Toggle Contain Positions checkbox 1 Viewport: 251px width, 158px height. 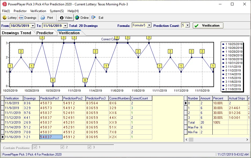(x=35, y=147)
